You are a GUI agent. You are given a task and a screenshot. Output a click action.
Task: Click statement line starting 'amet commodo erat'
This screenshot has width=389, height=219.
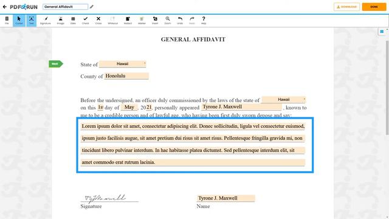coord(193,162)
